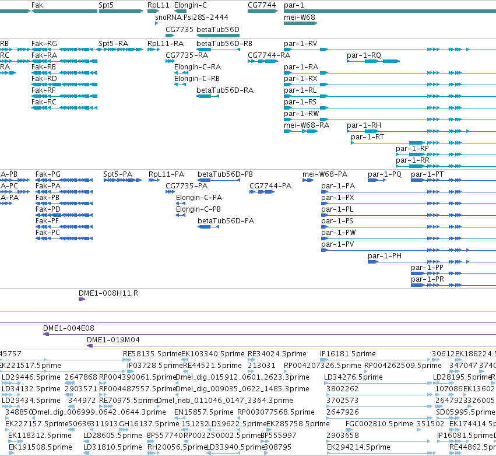Click the CG7744 gene label

[x=262, y=5]
